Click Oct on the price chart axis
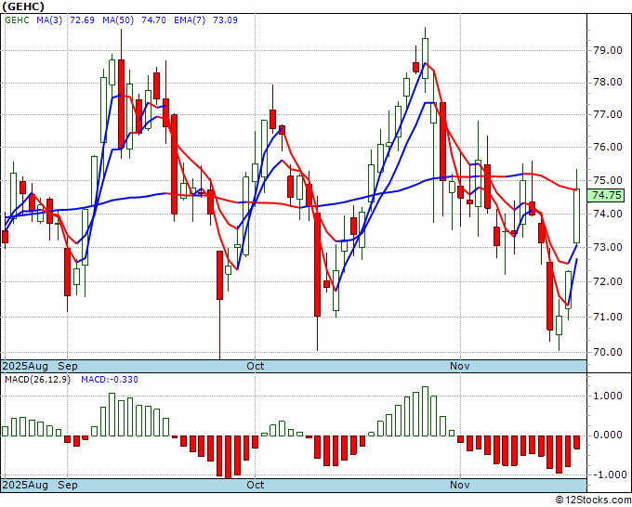The width and height of the screenshot is (632, 507). [256, 366]
